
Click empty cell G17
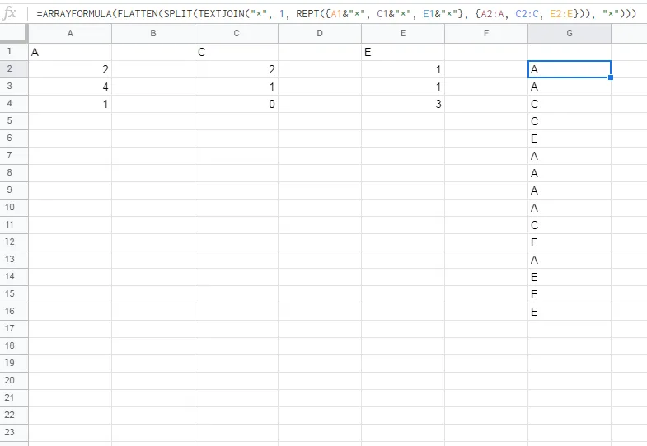coord(570,329)
